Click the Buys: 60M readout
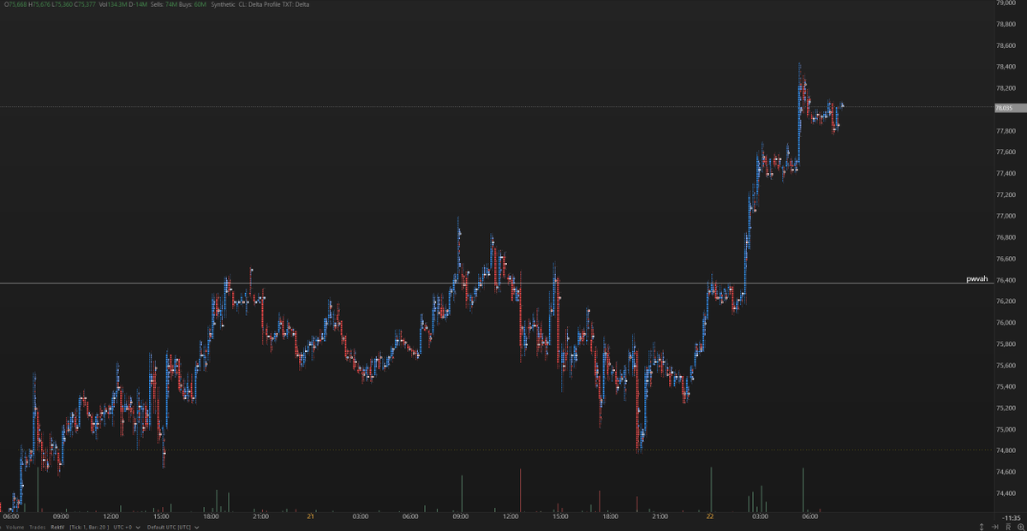This screenshot has width=1027, height=531. coord(193,4)
